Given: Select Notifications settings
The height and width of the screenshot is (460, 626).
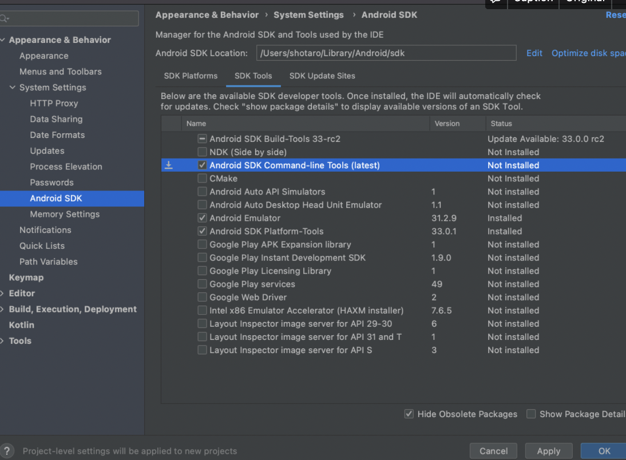Looking at the screenshot, I should 45,230.
